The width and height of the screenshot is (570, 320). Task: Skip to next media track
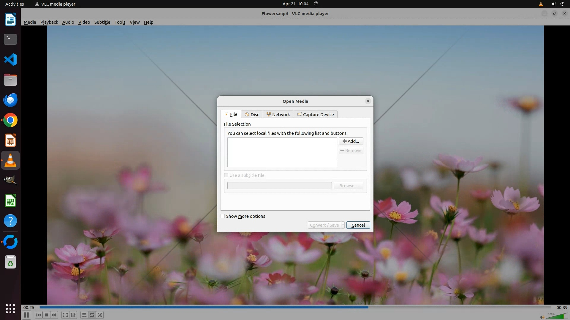coord(54,315)
